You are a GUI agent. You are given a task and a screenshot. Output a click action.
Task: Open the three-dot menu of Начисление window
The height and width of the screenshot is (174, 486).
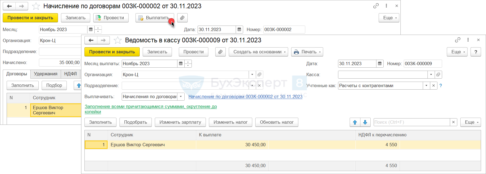(x=386, y=6)
